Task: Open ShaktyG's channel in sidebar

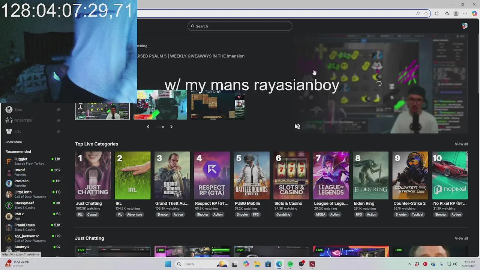Action: coord(33,249)
